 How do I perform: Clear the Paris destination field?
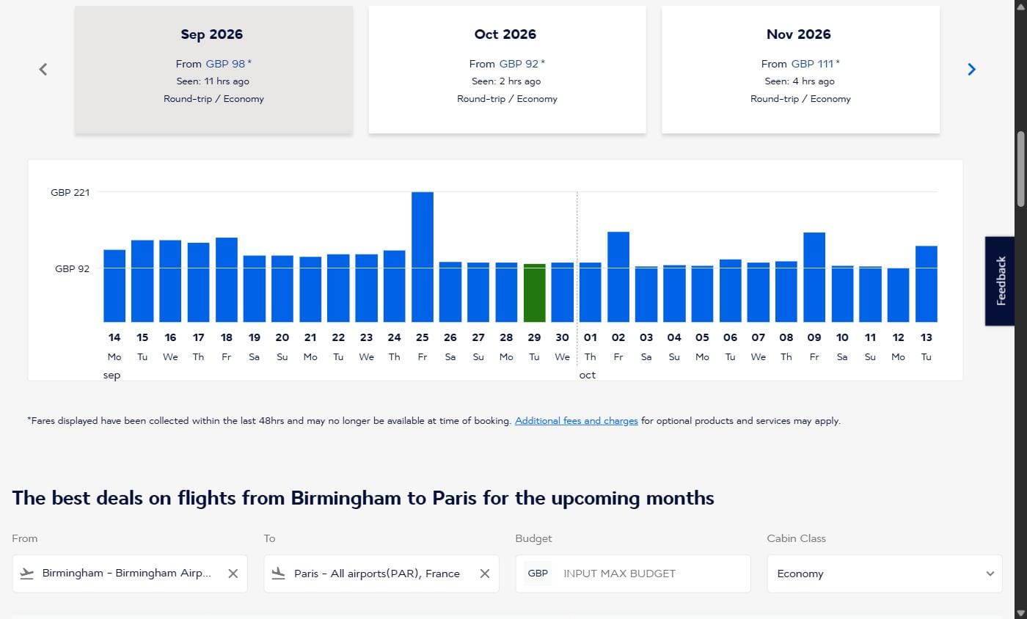484,574
